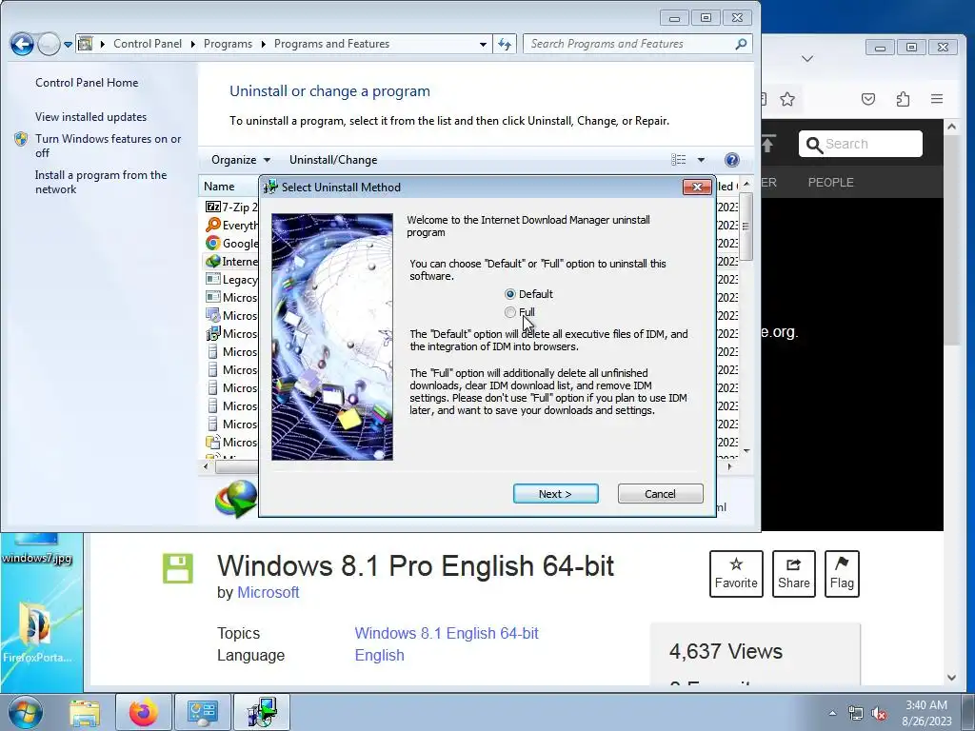Viewport: 975px width, 731px height.
Task: Open Firefox Pocket save icon
Action: [868, 99]
